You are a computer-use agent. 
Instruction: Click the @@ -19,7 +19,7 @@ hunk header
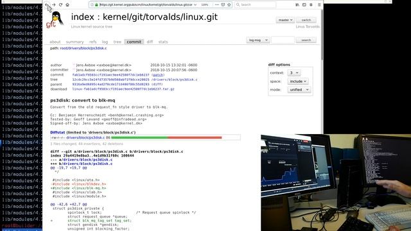[x=69, y=168]
